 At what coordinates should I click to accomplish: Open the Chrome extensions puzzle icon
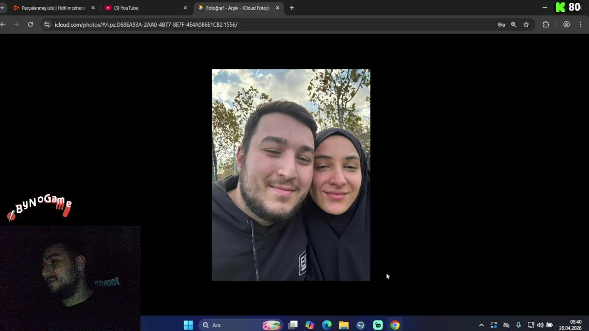point(546,24)
